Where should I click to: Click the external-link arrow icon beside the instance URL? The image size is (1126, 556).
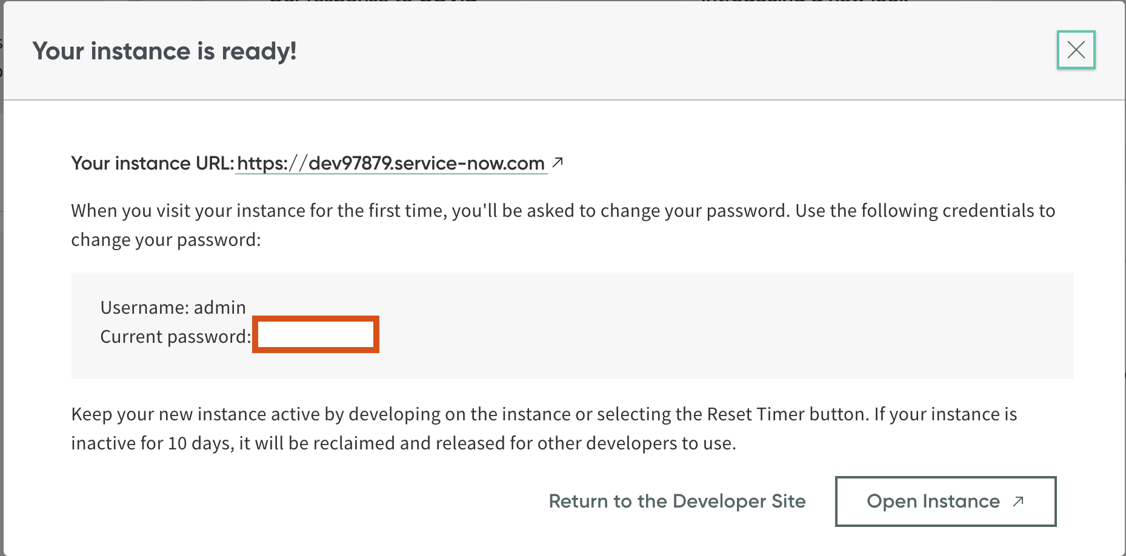tap(558, 162)
